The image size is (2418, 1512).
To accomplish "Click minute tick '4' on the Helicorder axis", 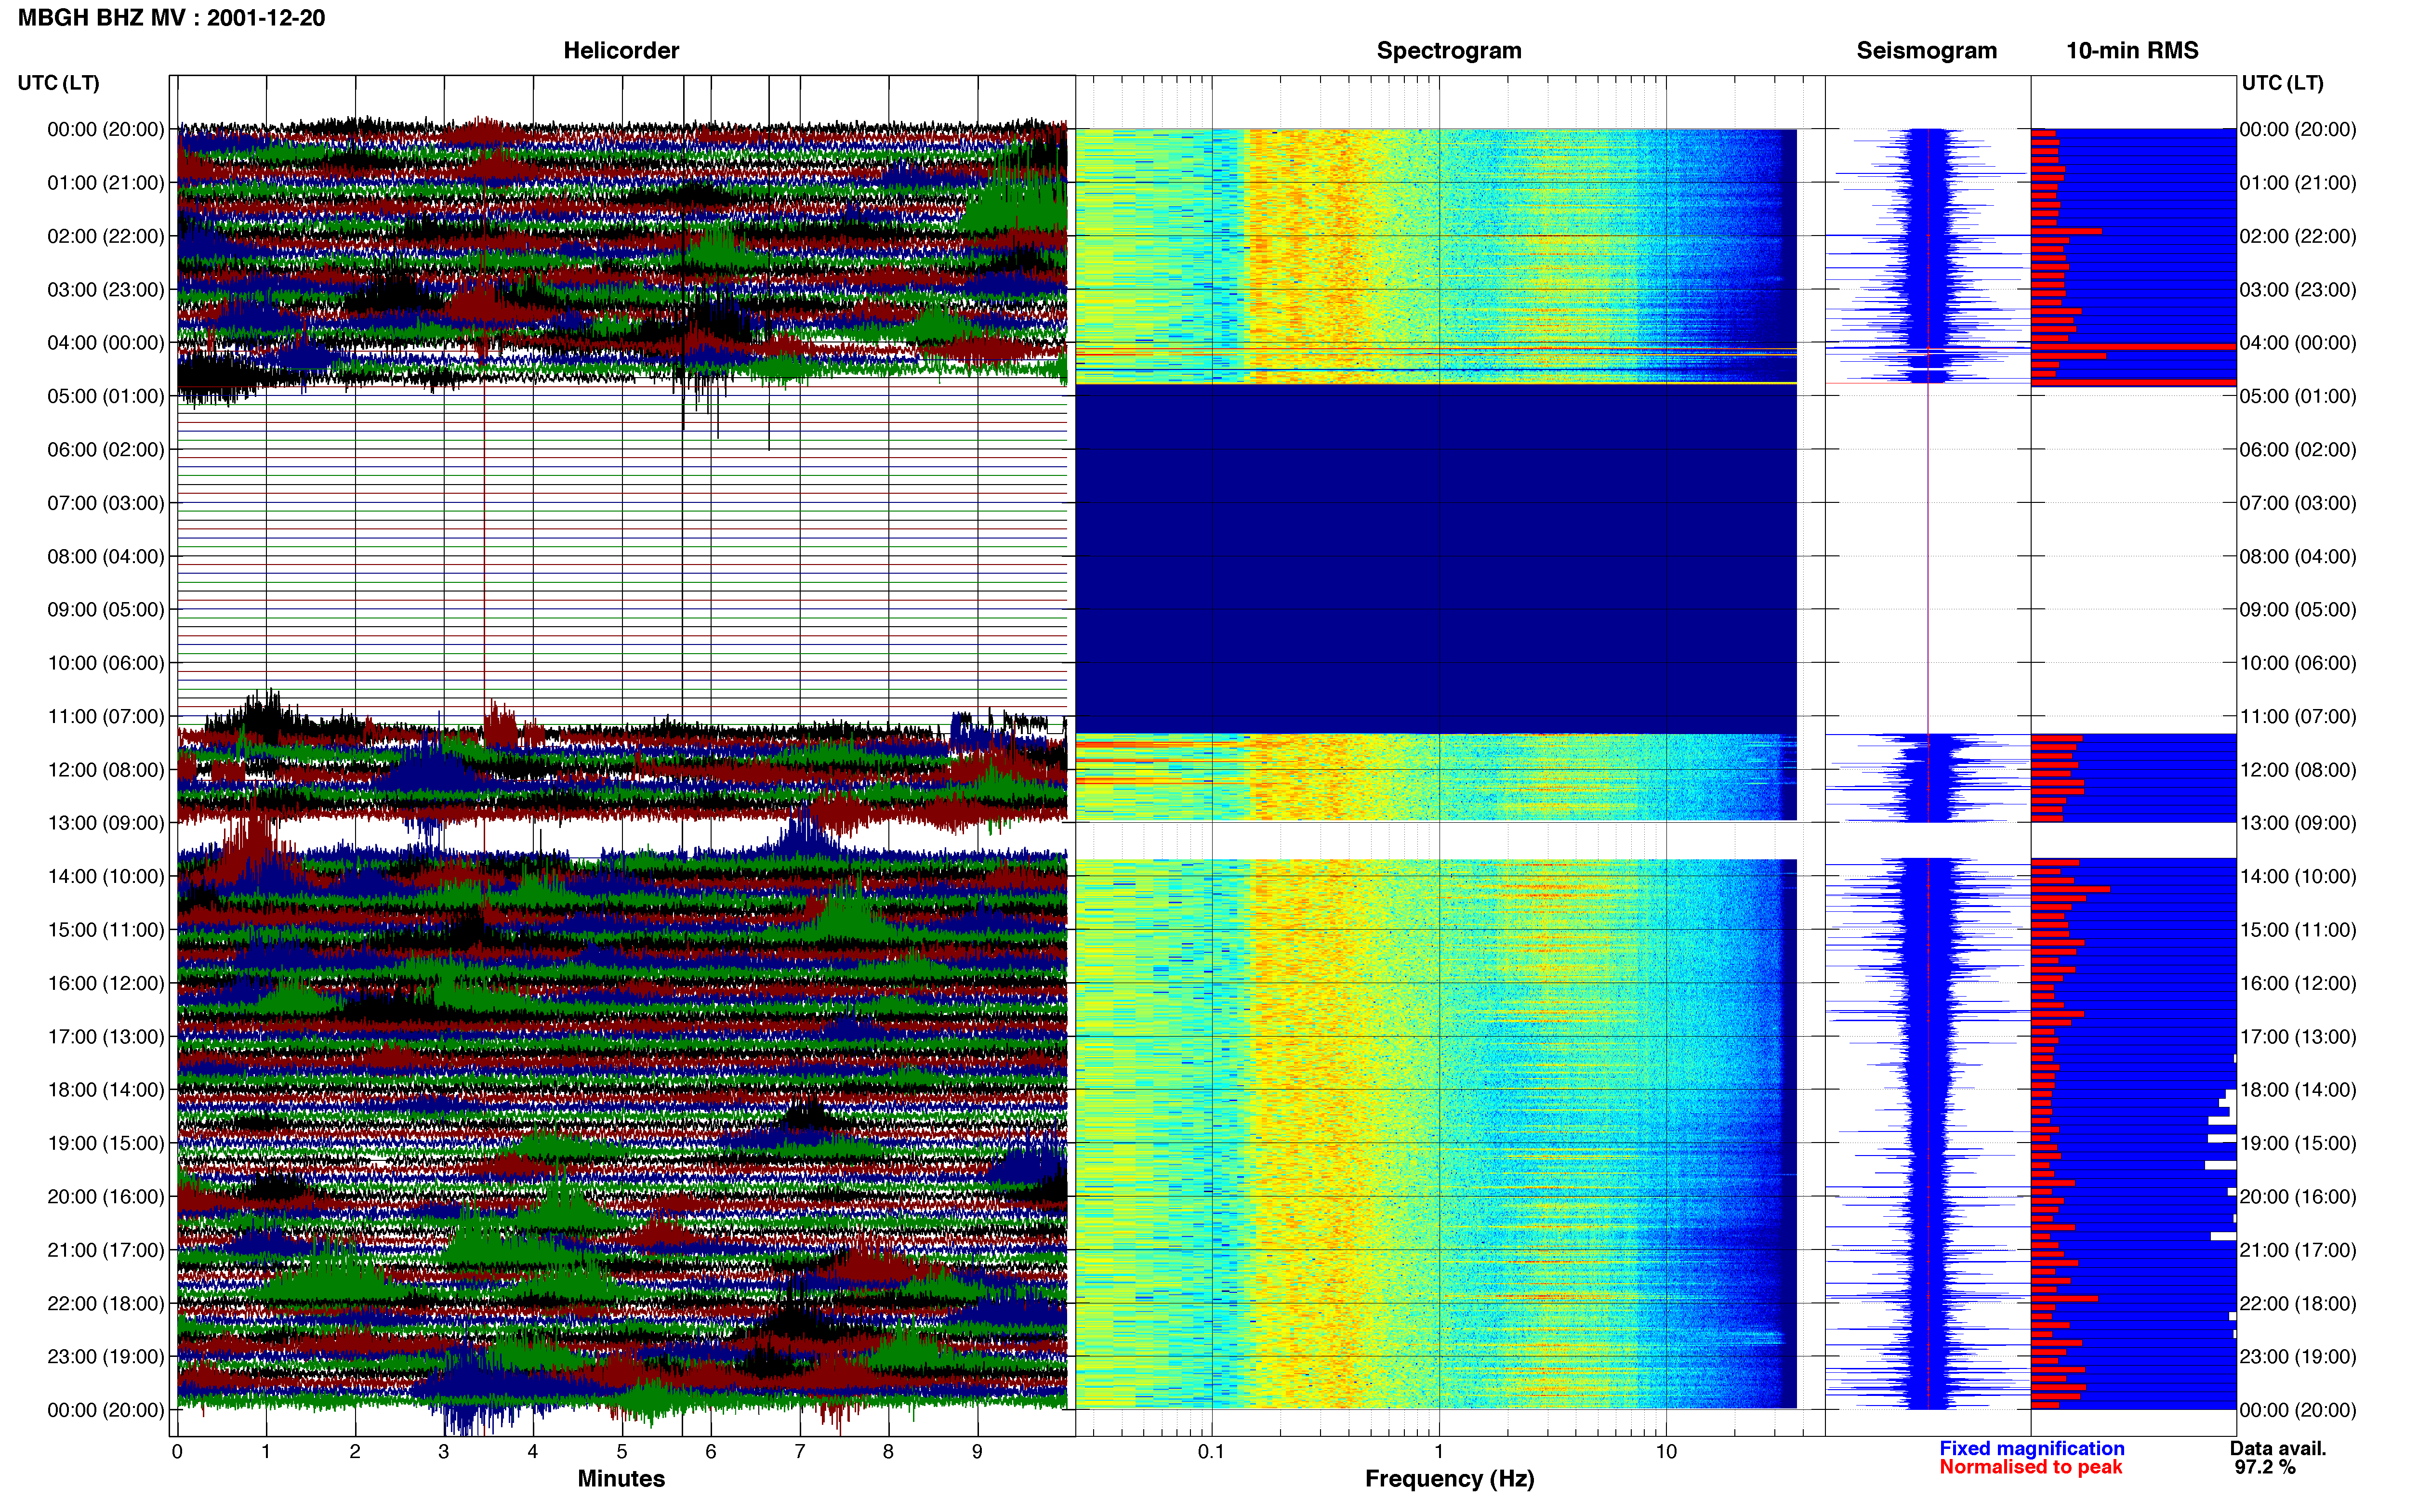I will click(533, 1451).
